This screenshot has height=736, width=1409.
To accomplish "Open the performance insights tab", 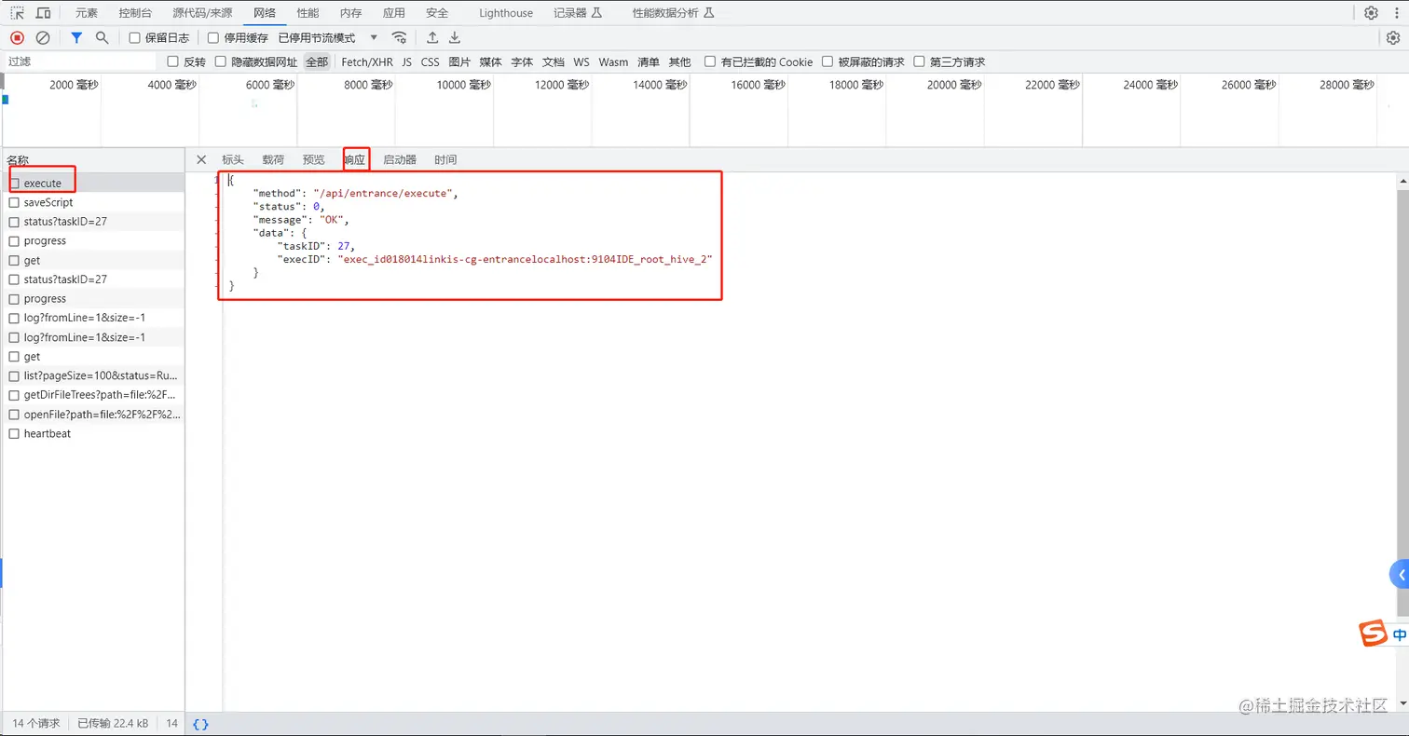I will point(673,13).
